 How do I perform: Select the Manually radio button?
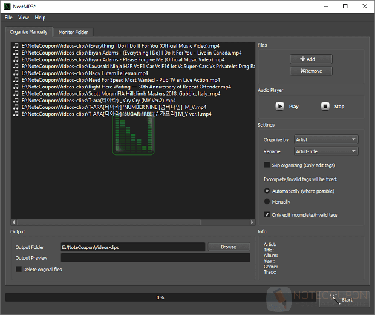click(267, 201)
